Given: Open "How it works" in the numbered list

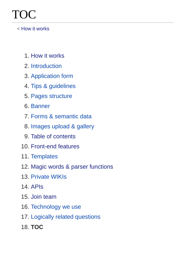Looking at the screenshot, I should 47,56.
